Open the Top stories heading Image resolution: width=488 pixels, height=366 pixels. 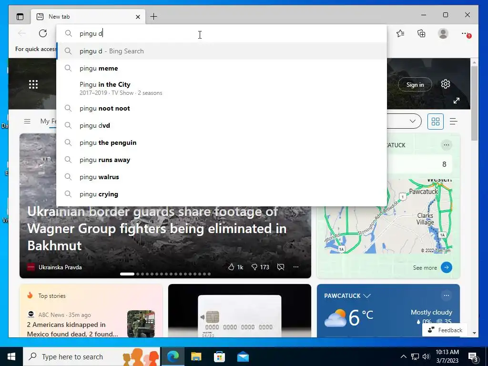(51, 295)
